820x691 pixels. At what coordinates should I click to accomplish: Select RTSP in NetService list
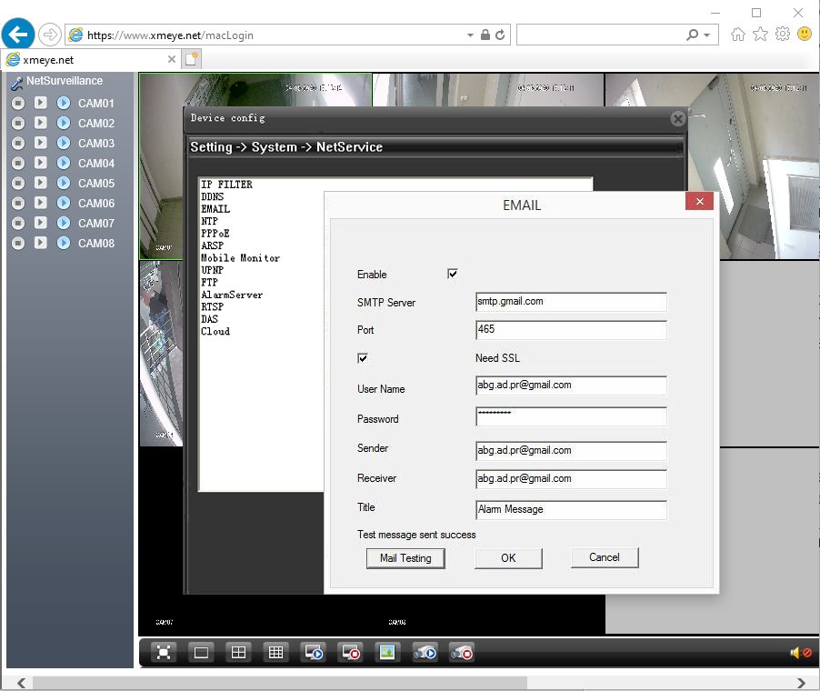(213, 306)
